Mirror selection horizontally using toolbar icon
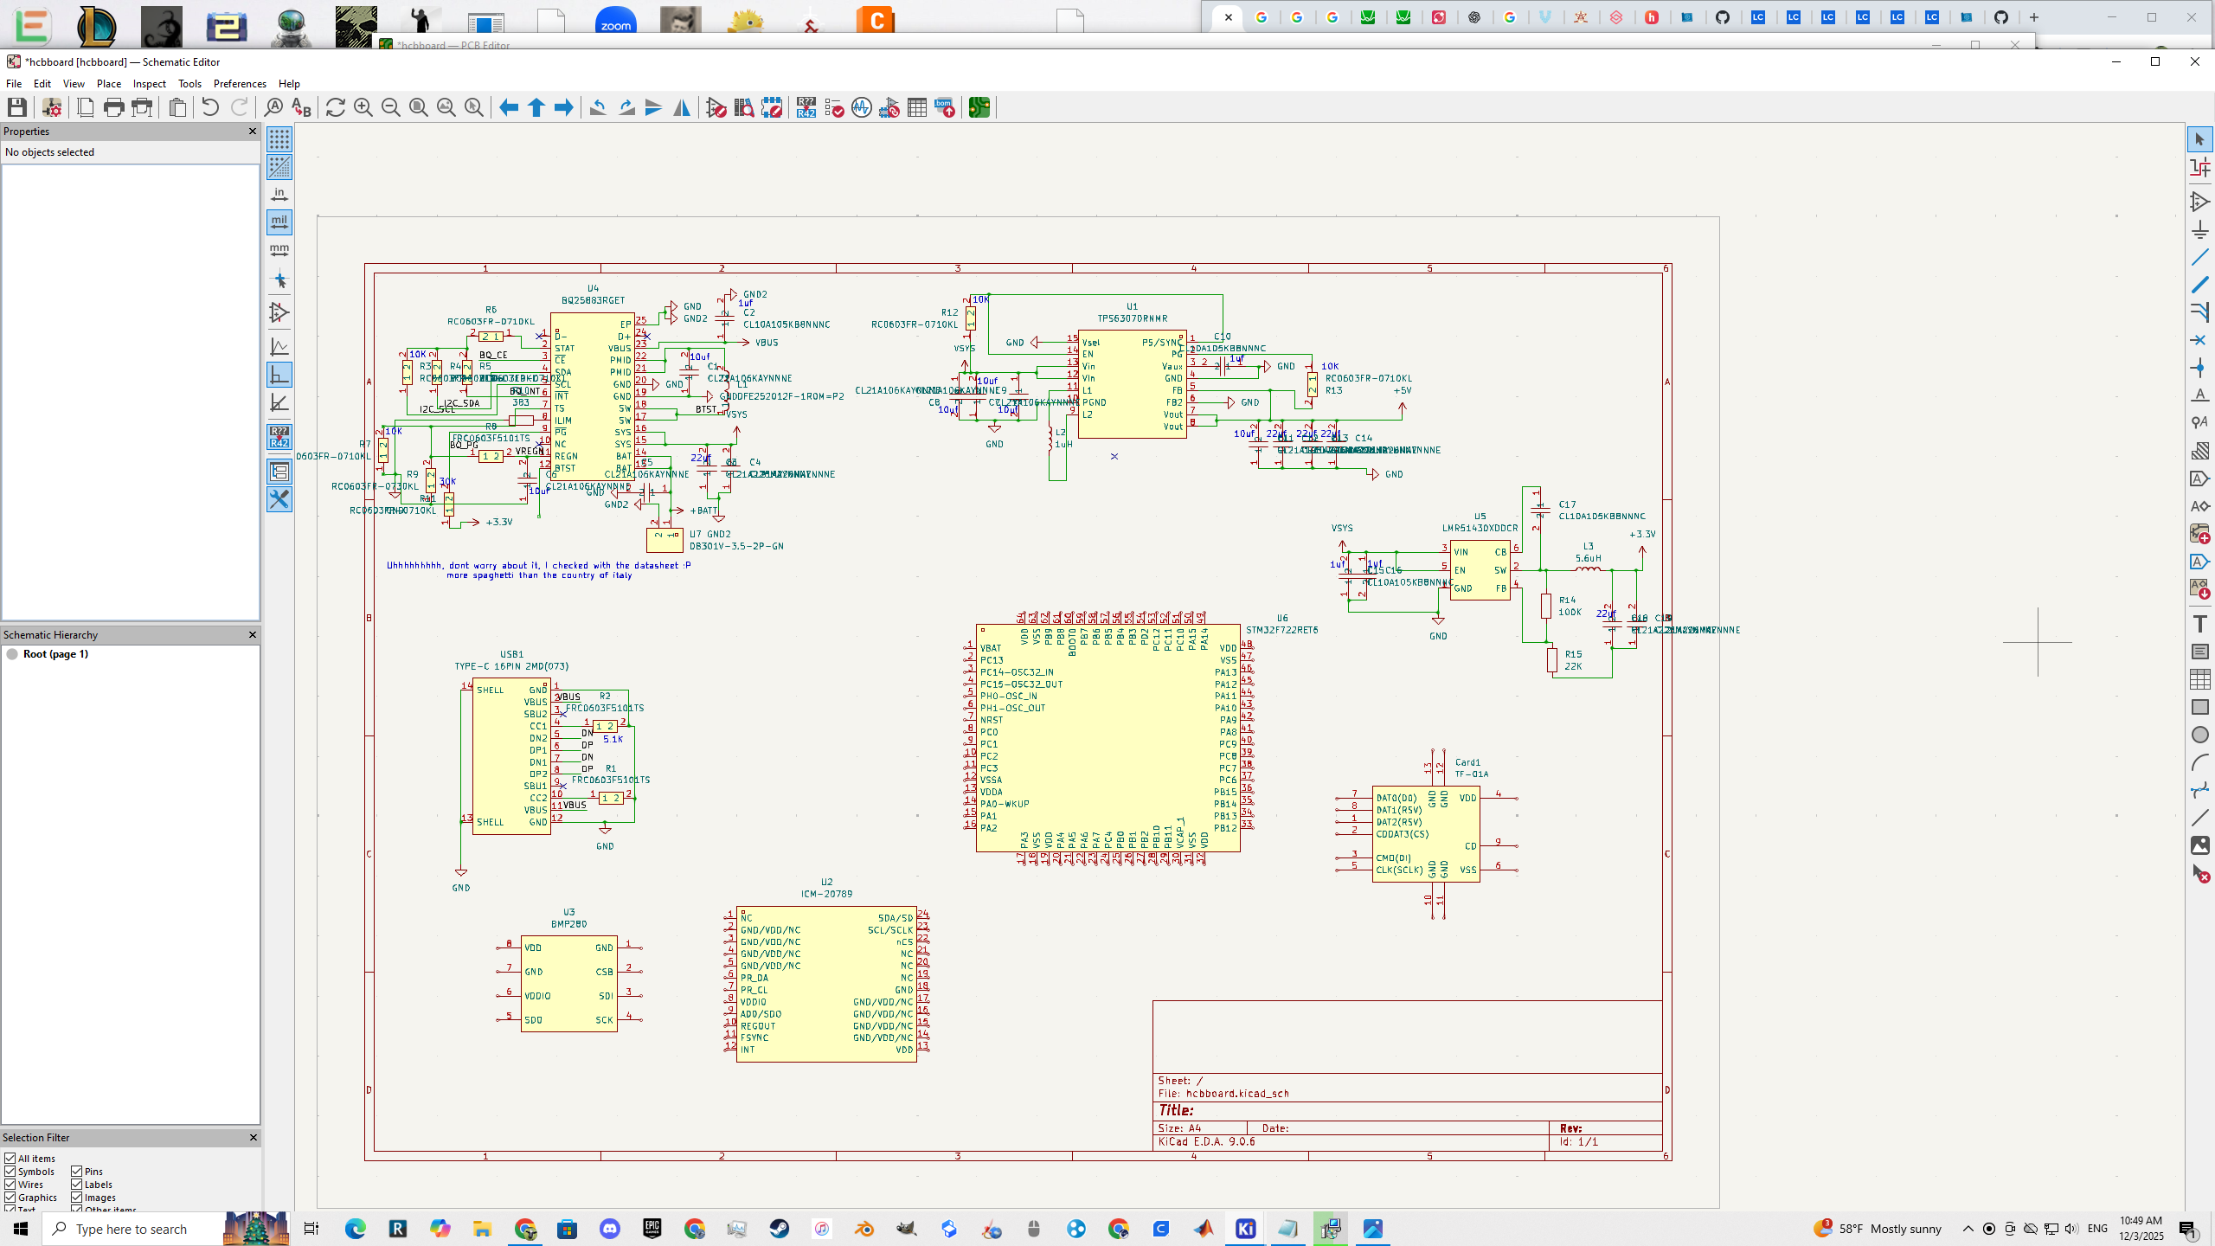Screen dimensions: 2215x1246 point(682,107)
